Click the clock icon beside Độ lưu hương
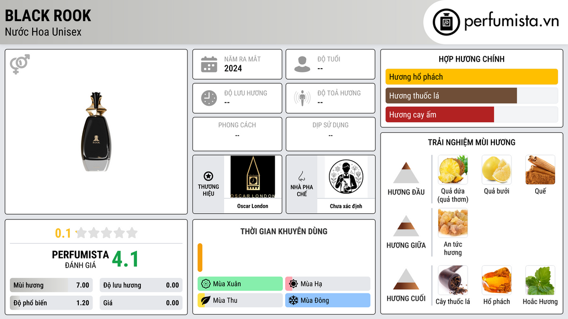 209,98
